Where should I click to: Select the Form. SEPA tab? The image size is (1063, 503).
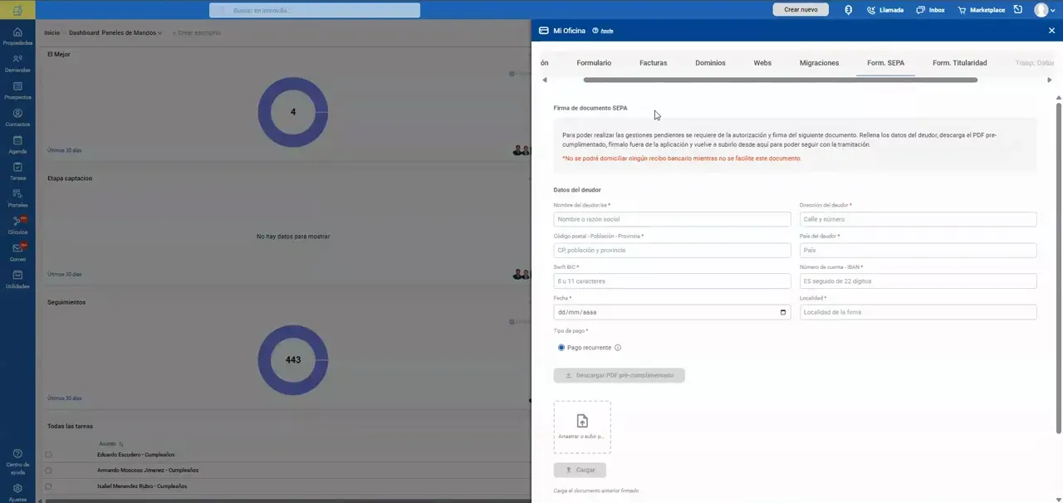pos(885,63)
